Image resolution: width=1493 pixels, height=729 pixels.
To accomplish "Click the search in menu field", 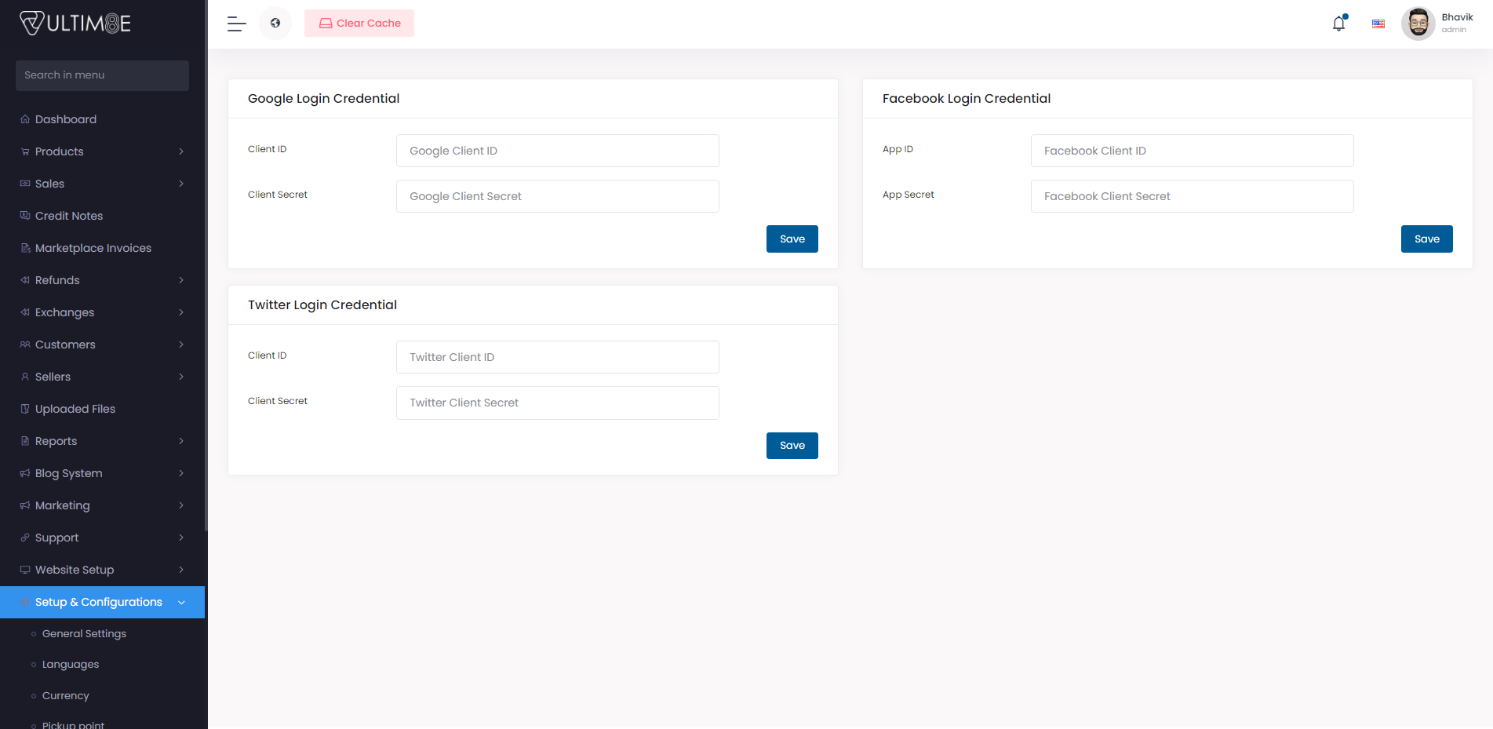I will [x=102, y=75].
